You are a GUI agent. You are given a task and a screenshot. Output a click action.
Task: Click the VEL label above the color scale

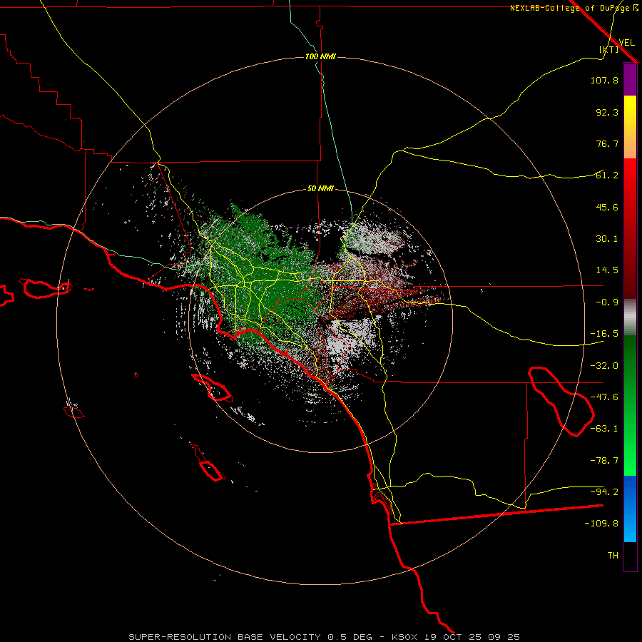click(x=626, y=42)
